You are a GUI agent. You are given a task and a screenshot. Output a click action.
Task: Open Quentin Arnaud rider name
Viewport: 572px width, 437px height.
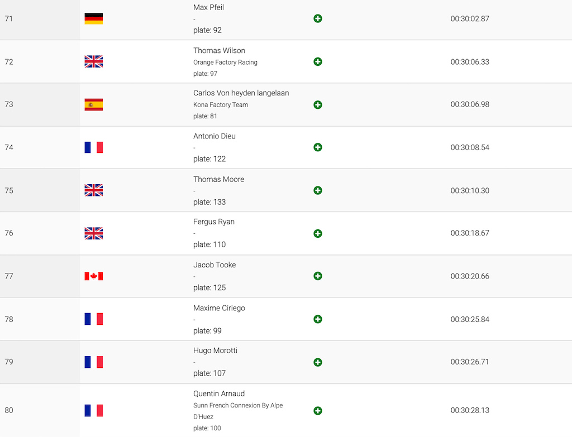[x=219, y=393]
